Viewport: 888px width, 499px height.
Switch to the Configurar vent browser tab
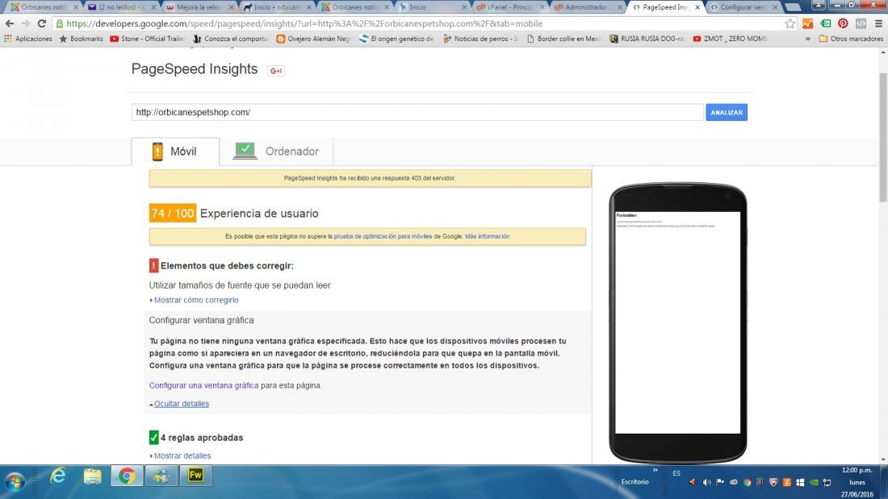743,7
